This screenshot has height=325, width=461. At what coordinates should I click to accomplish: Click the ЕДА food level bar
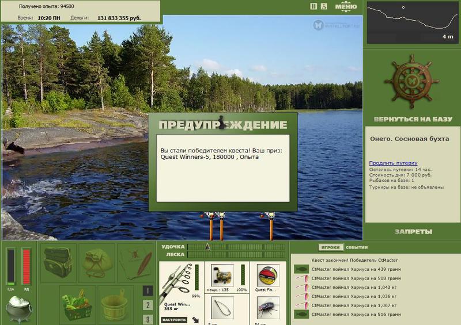11,267
